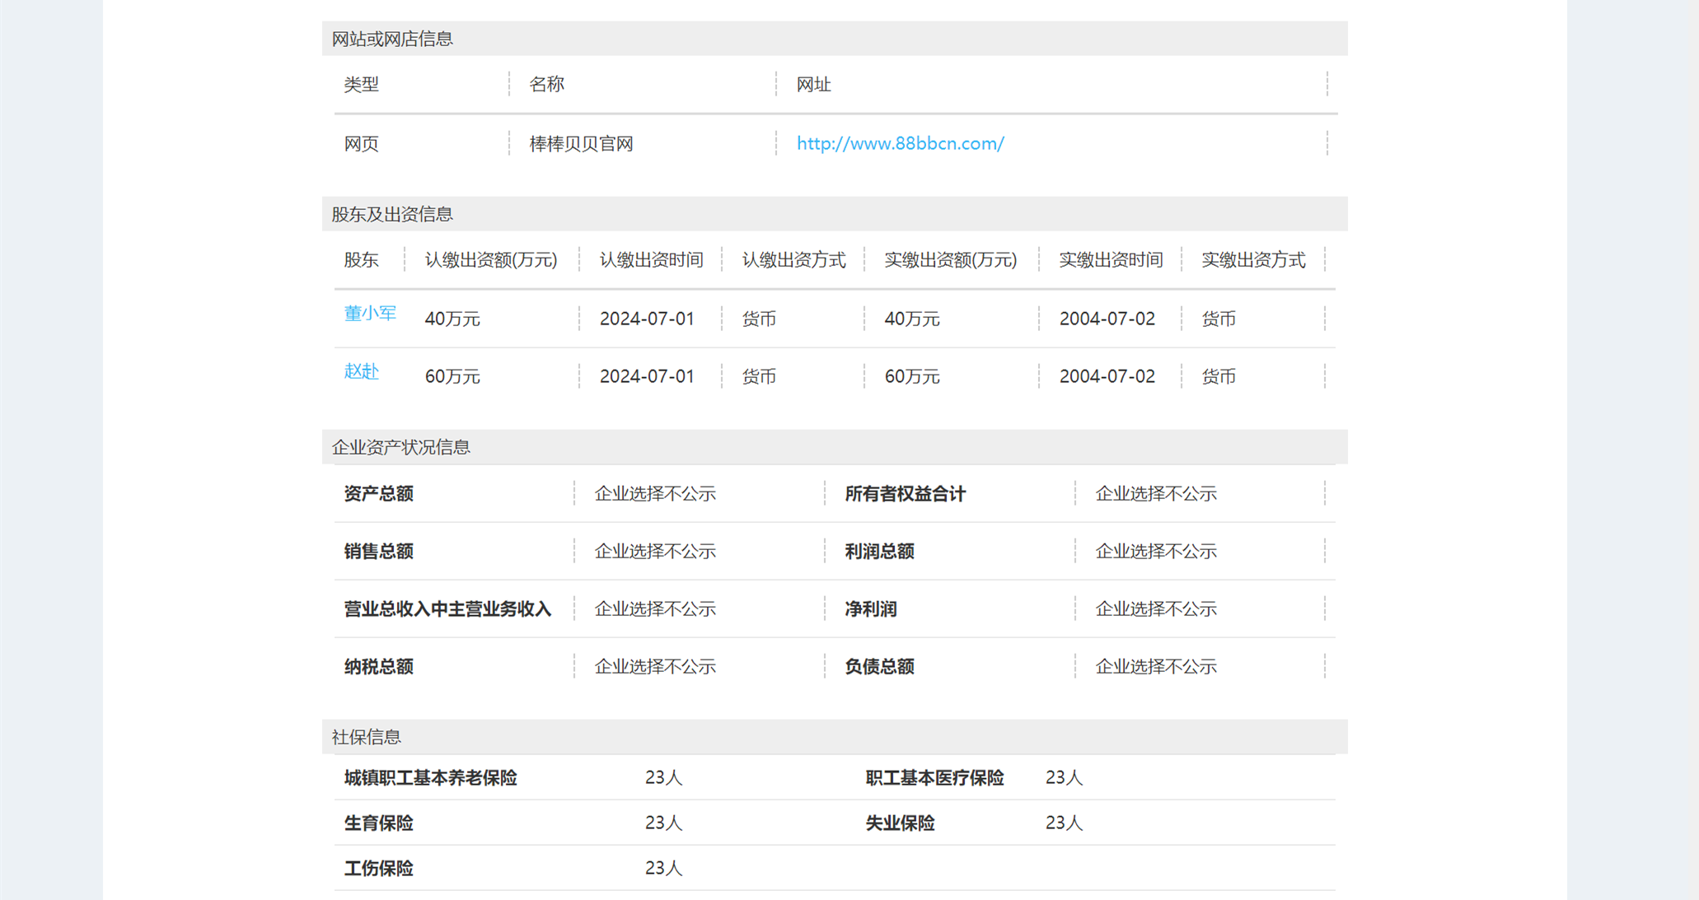Image resolution: width=1699 pixels, height=900 pixels.
Task: Click the 工伤保险 count 23人
Action: pos(663,868)
